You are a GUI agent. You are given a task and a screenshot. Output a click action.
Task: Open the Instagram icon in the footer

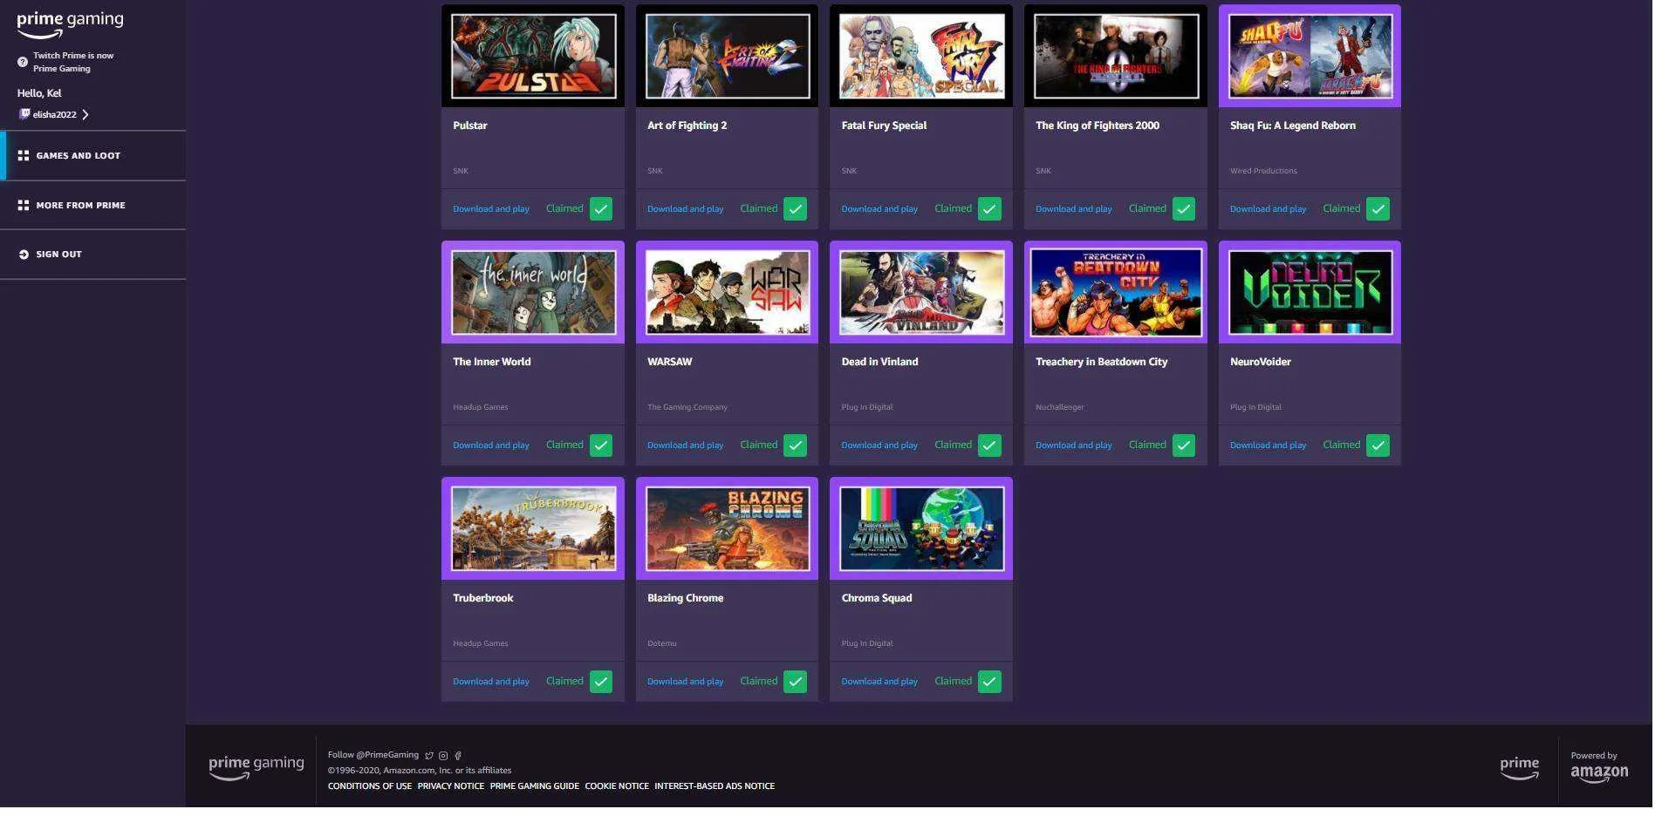click(443, 756)
